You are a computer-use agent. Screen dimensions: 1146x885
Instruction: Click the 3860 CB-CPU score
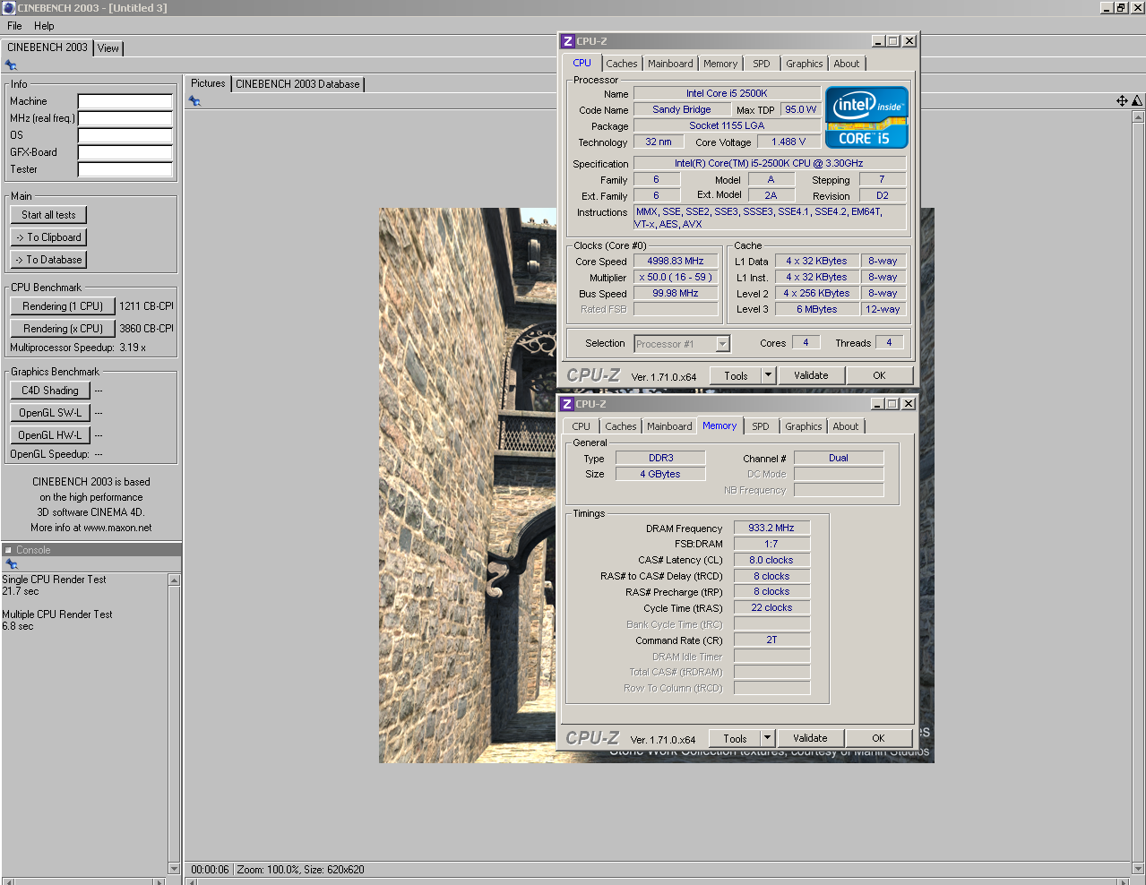(x=146, y=329)
